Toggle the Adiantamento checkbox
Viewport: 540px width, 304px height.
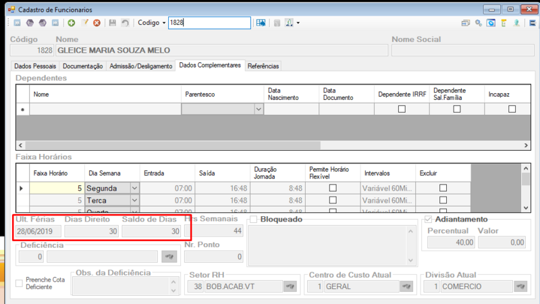click(x=428, y=219)
